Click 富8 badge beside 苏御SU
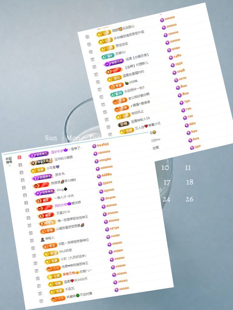 [108, 56]
